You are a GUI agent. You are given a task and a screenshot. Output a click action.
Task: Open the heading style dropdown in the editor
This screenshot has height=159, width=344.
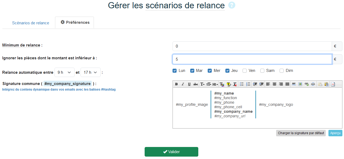point(215,84)
